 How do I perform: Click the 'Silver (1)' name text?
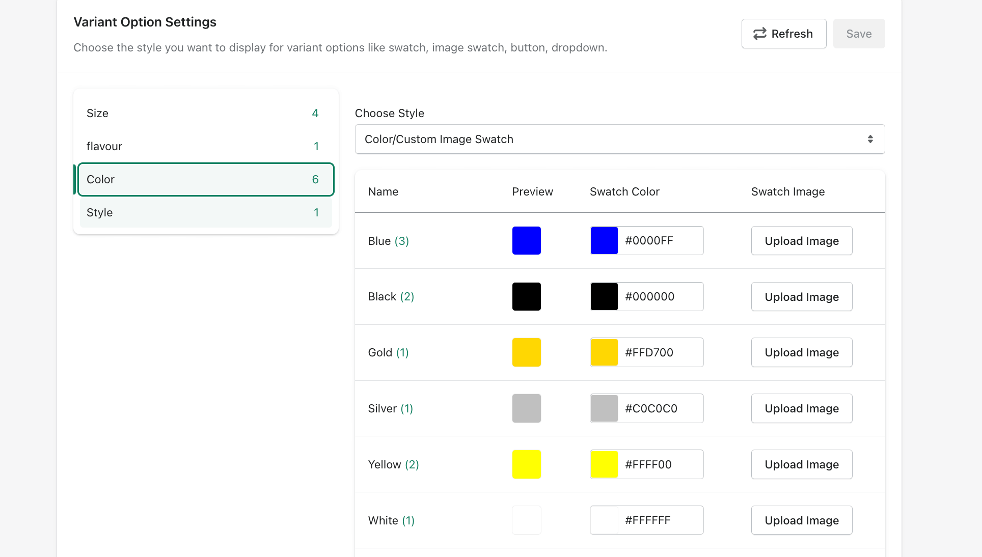coord(391,408)
